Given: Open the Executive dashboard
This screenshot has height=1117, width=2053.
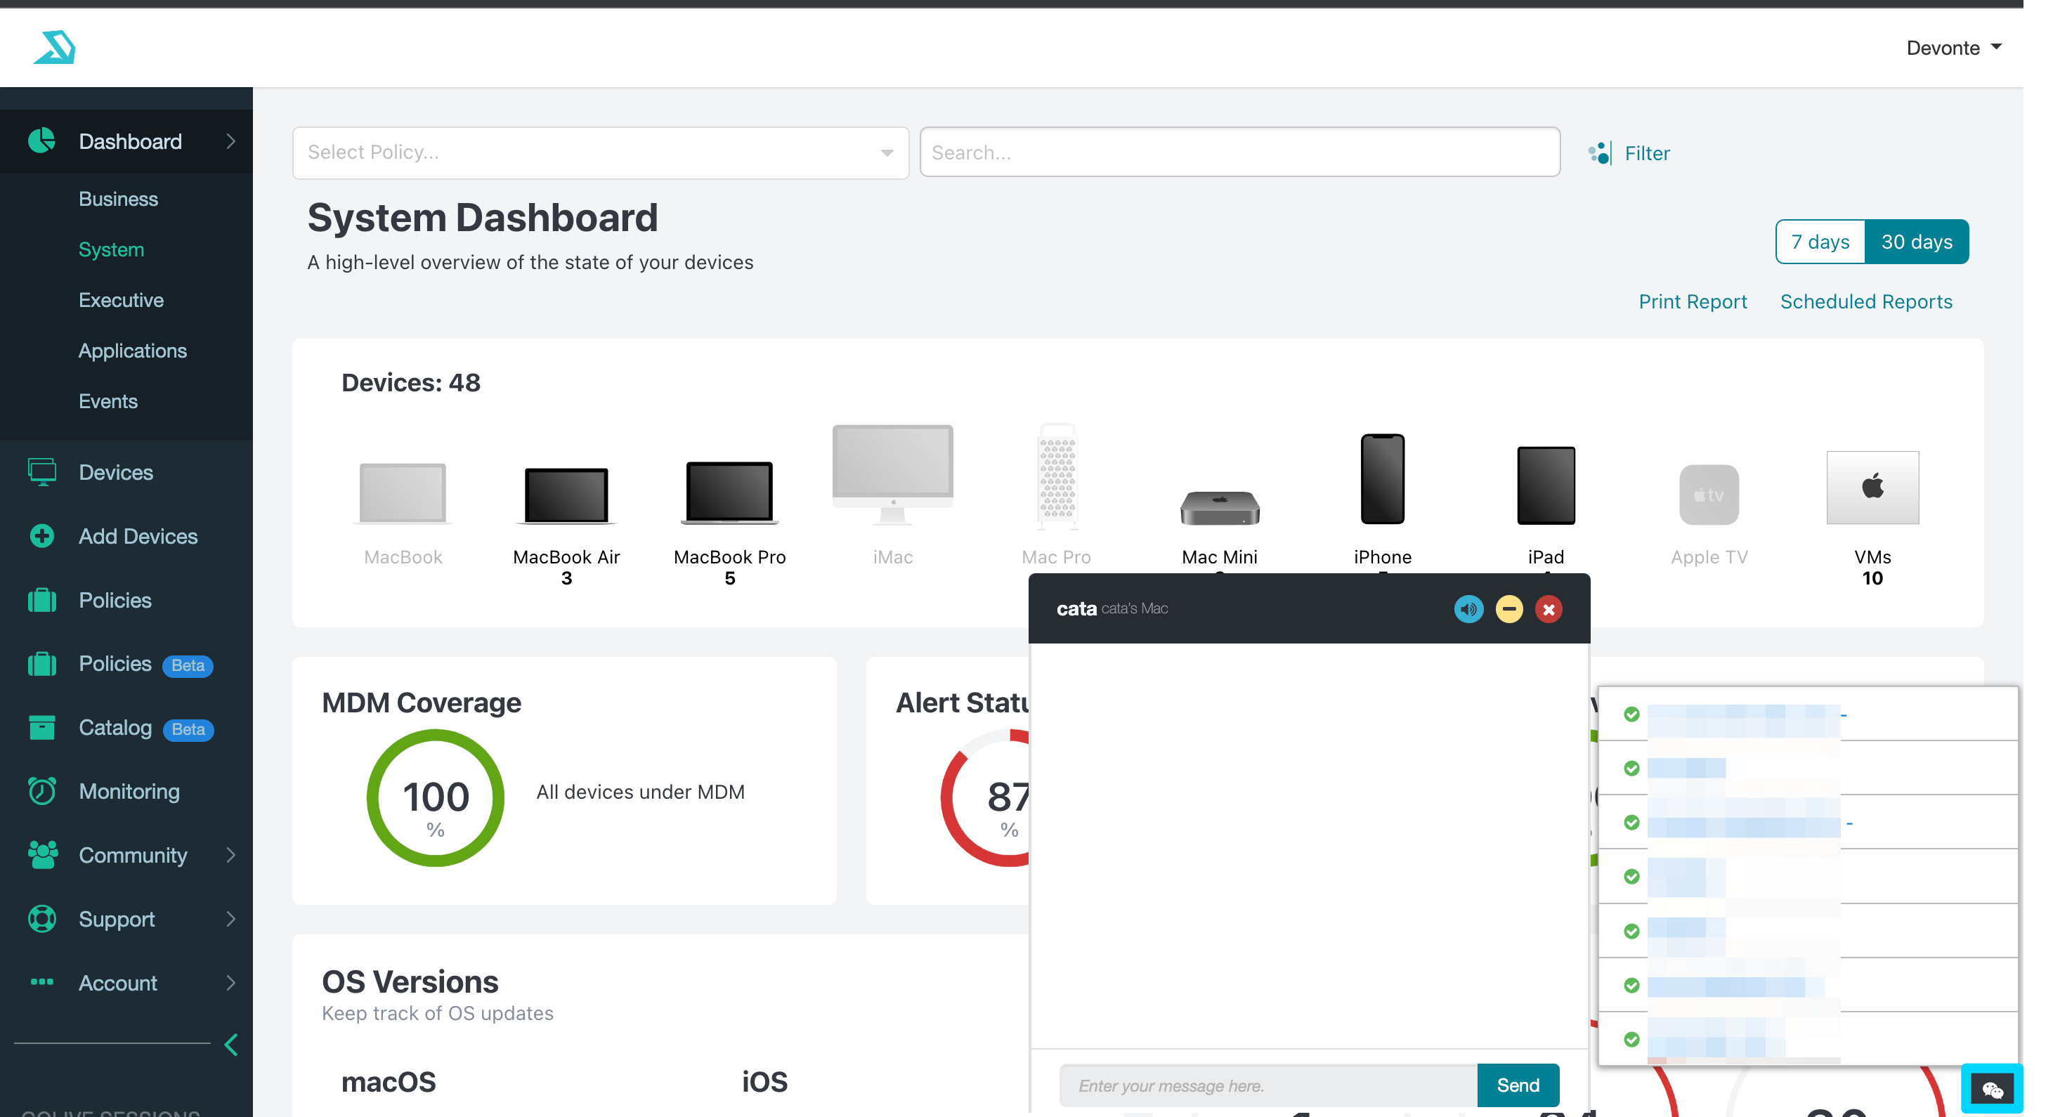Looking at the screenshot, I should click(121, 299).
